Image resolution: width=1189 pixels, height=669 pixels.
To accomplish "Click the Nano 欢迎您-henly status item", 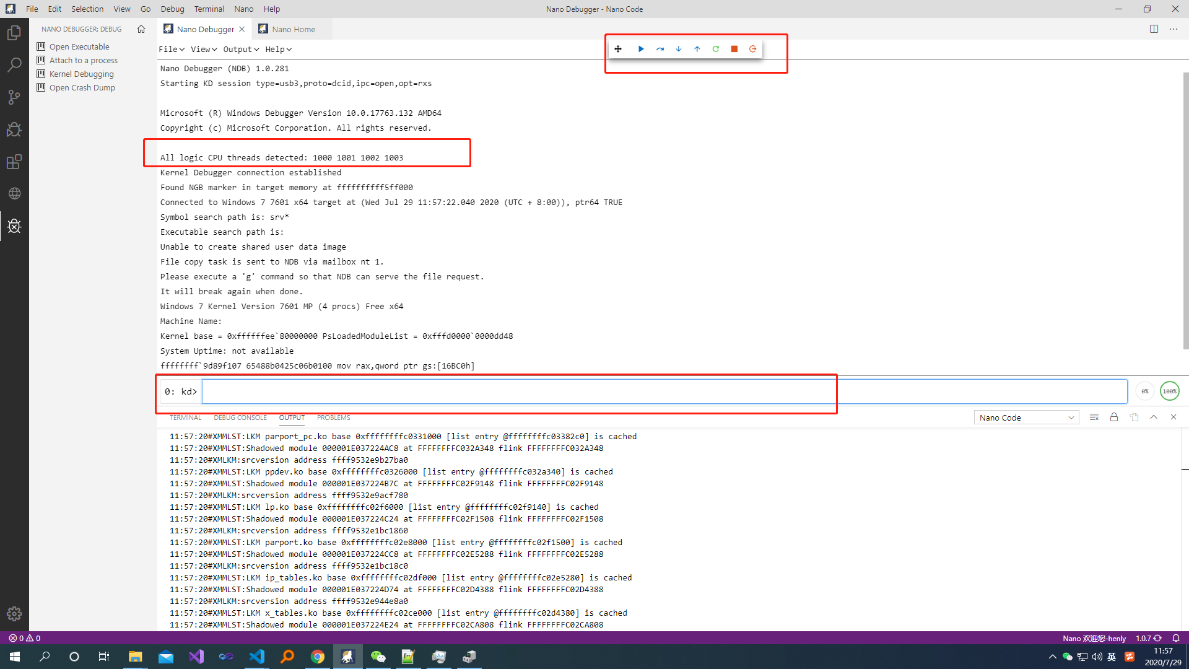I will [x=1094, y=638].
